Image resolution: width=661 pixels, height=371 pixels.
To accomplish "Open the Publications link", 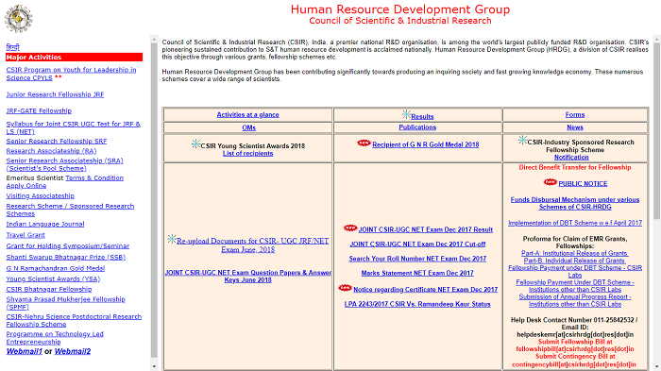I will coord(417,127).
